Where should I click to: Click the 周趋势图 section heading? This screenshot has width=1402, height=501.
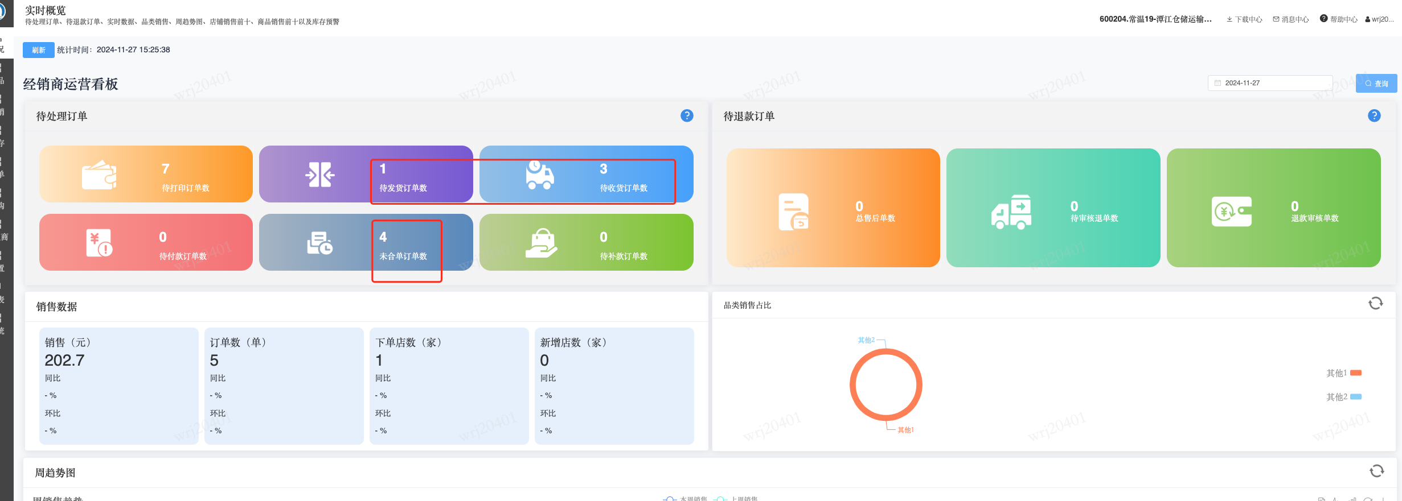click(55, 473)
